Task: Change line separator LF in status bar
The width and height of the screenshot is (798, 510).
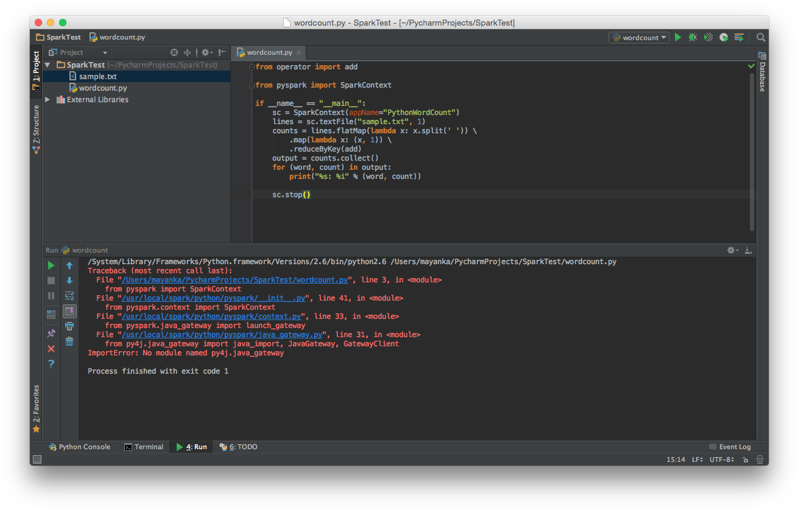Action: coord(697,459)
